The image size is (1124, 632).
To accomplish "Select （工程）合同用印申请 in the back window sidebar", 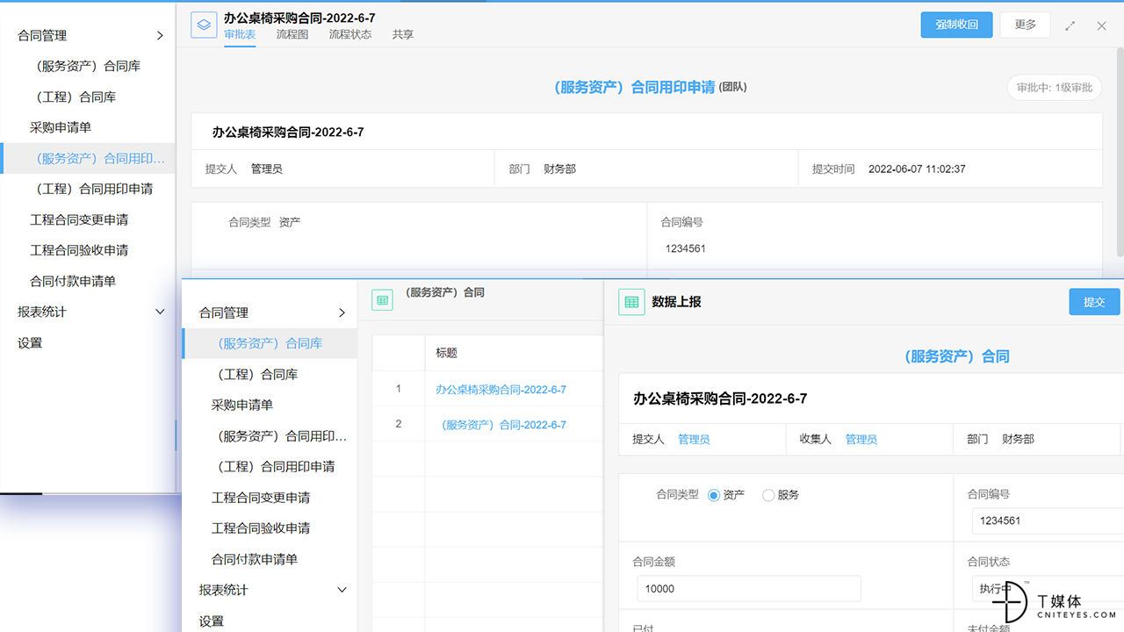I will (x=88, y=189).
